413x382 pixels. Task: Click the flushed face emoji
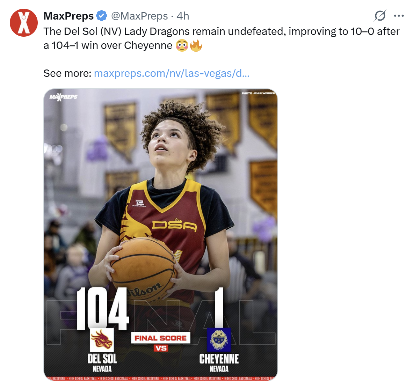[x=182, y=45]
